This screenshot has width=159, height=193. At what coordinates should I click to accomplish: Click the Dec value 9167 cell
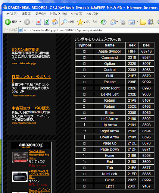pos(146,186)
